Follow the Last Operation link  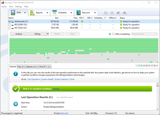tap(34, 79)
